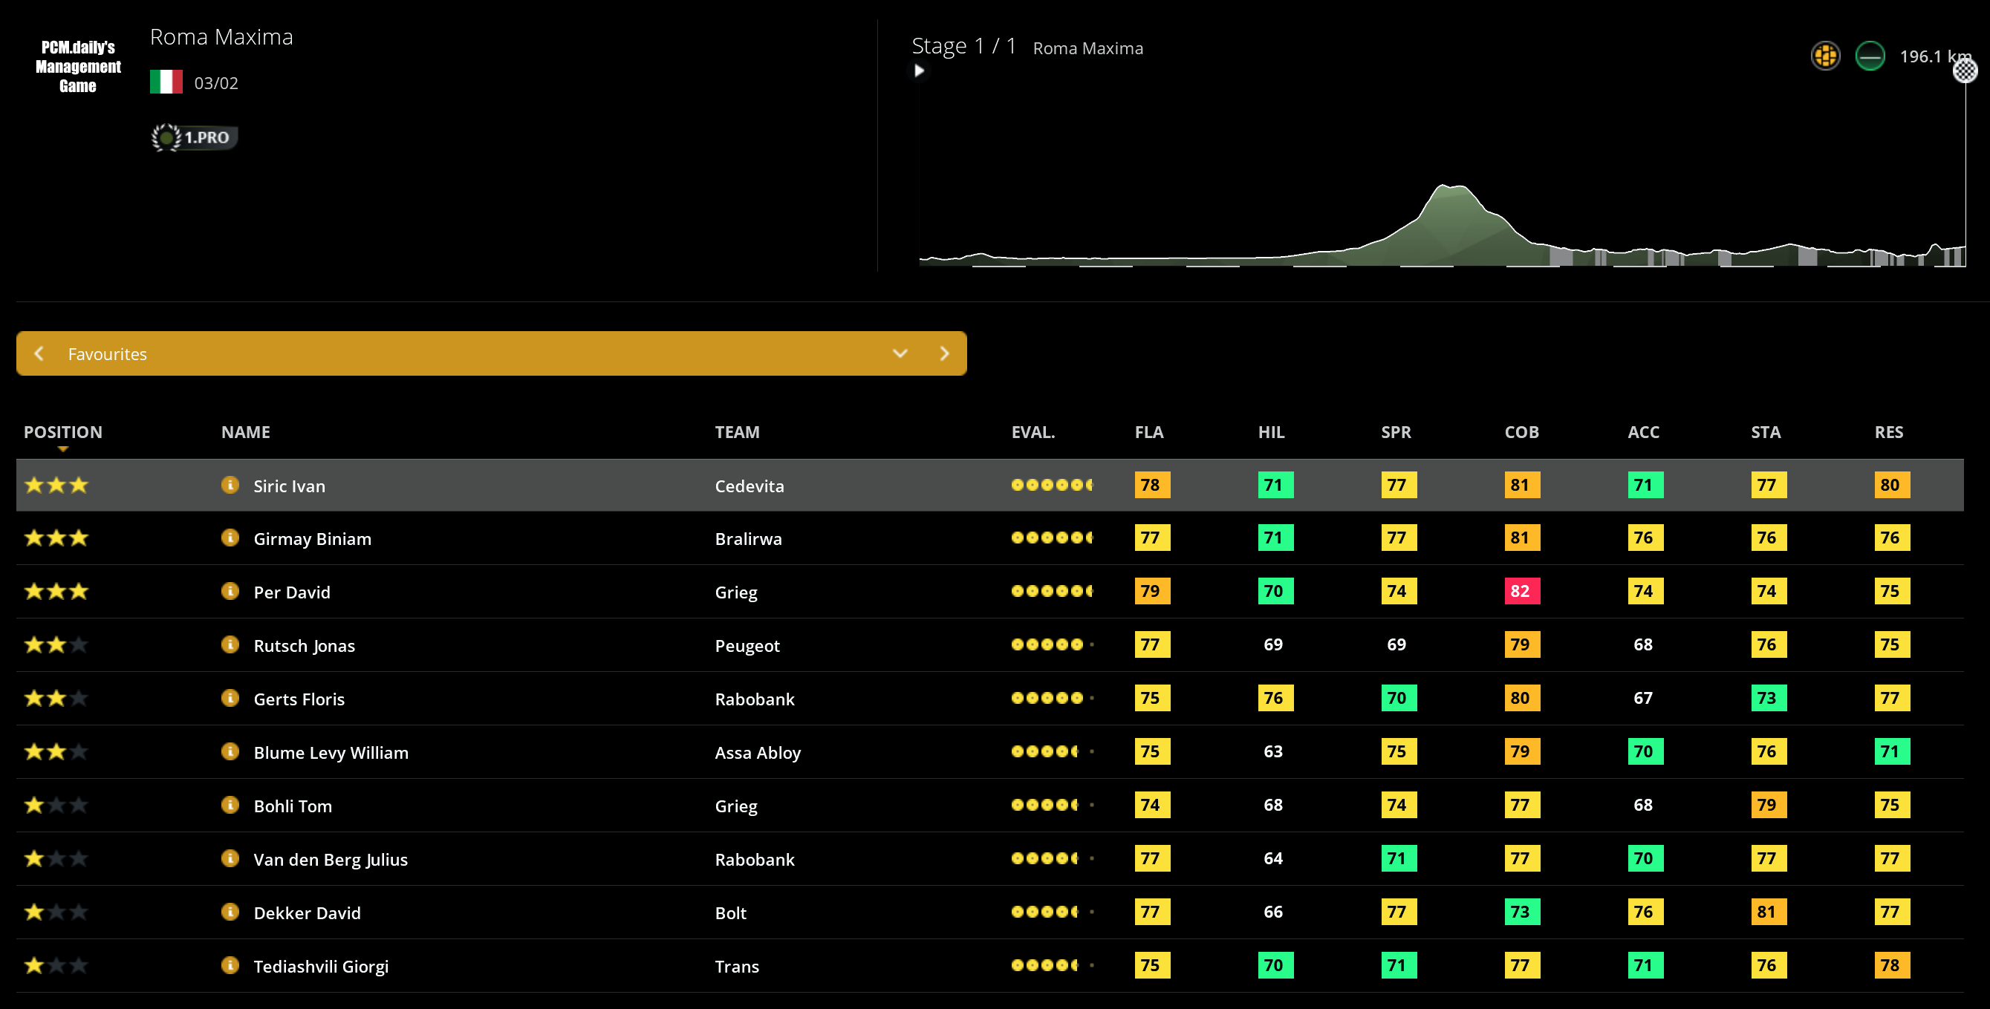Screen dimensions: 1990x1009
Task: Open info icon for Girmay Biniam
Action: 230,538
